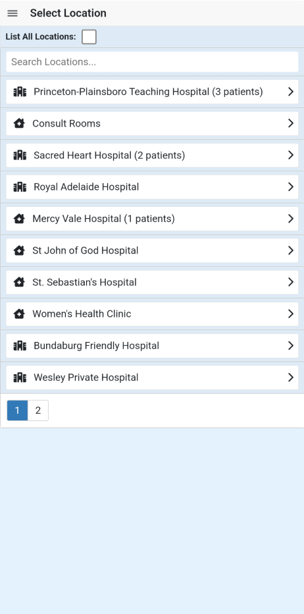Click hospital icon next to Sacred Heart Hospital
Image resolution: width=304 pixels, height=614 pixels.
point(20,155)
